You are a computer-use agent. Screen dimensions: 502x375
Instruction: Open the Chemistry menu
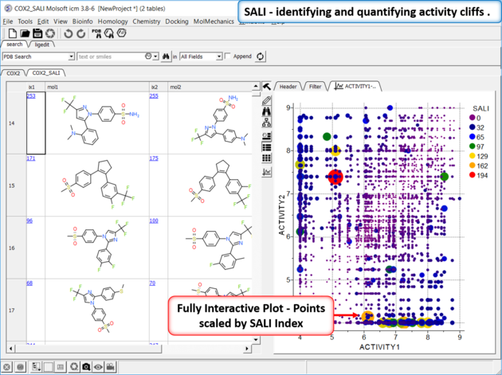147,21
